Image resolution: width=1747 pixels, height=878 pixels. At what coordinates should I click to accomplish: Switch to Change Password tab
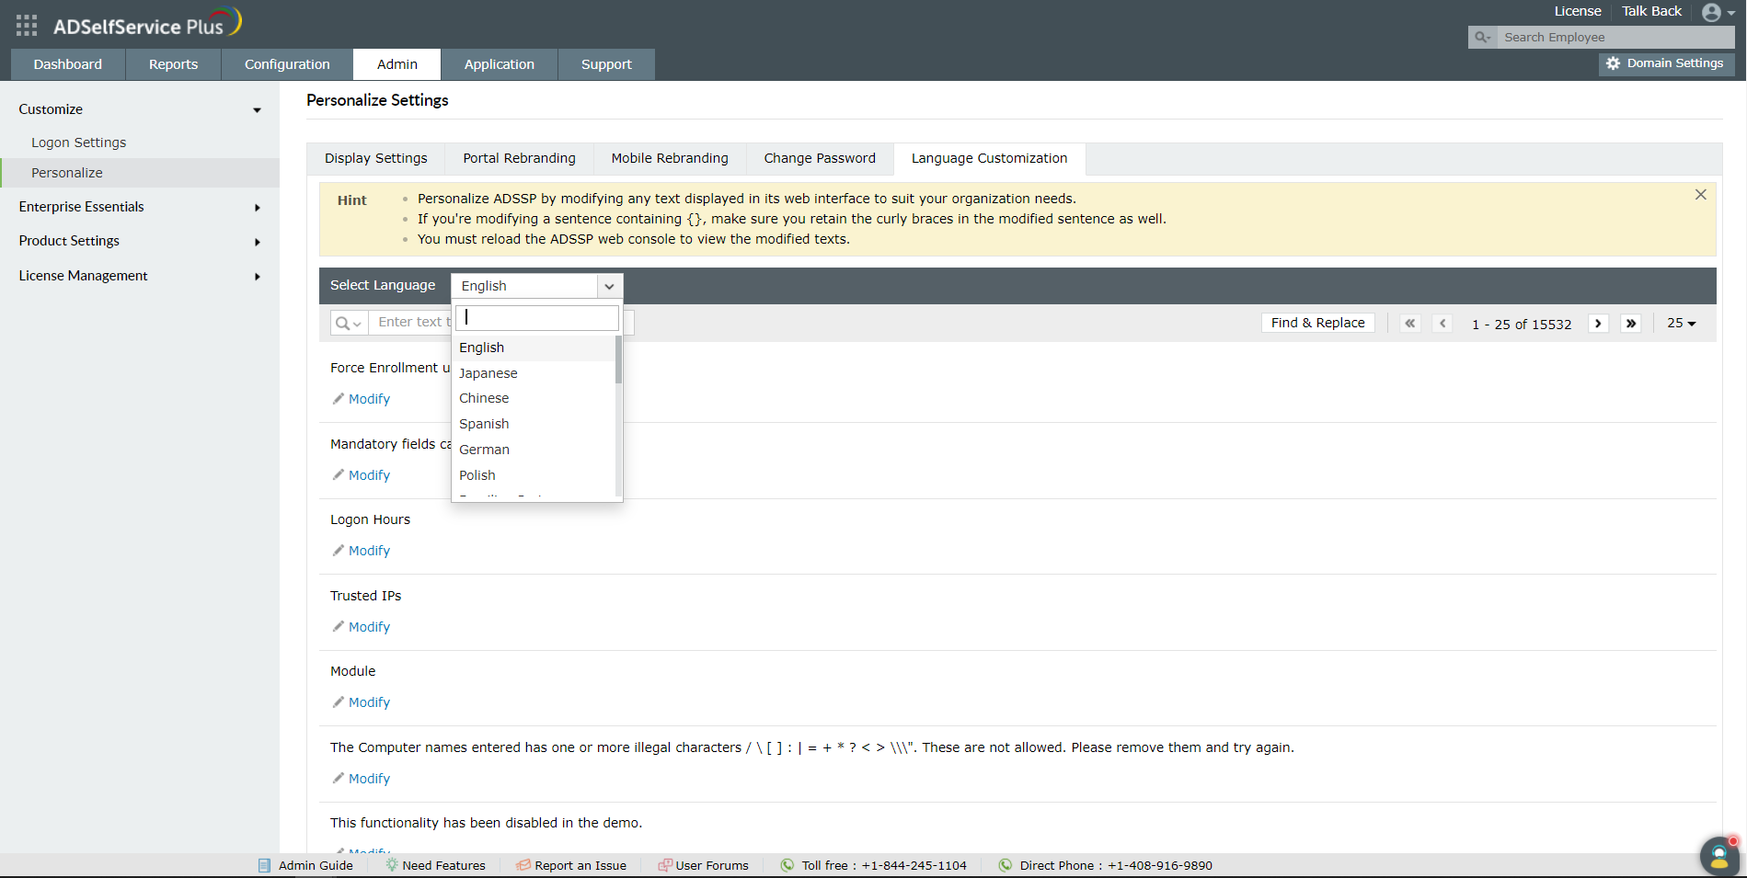click(820, 158)
